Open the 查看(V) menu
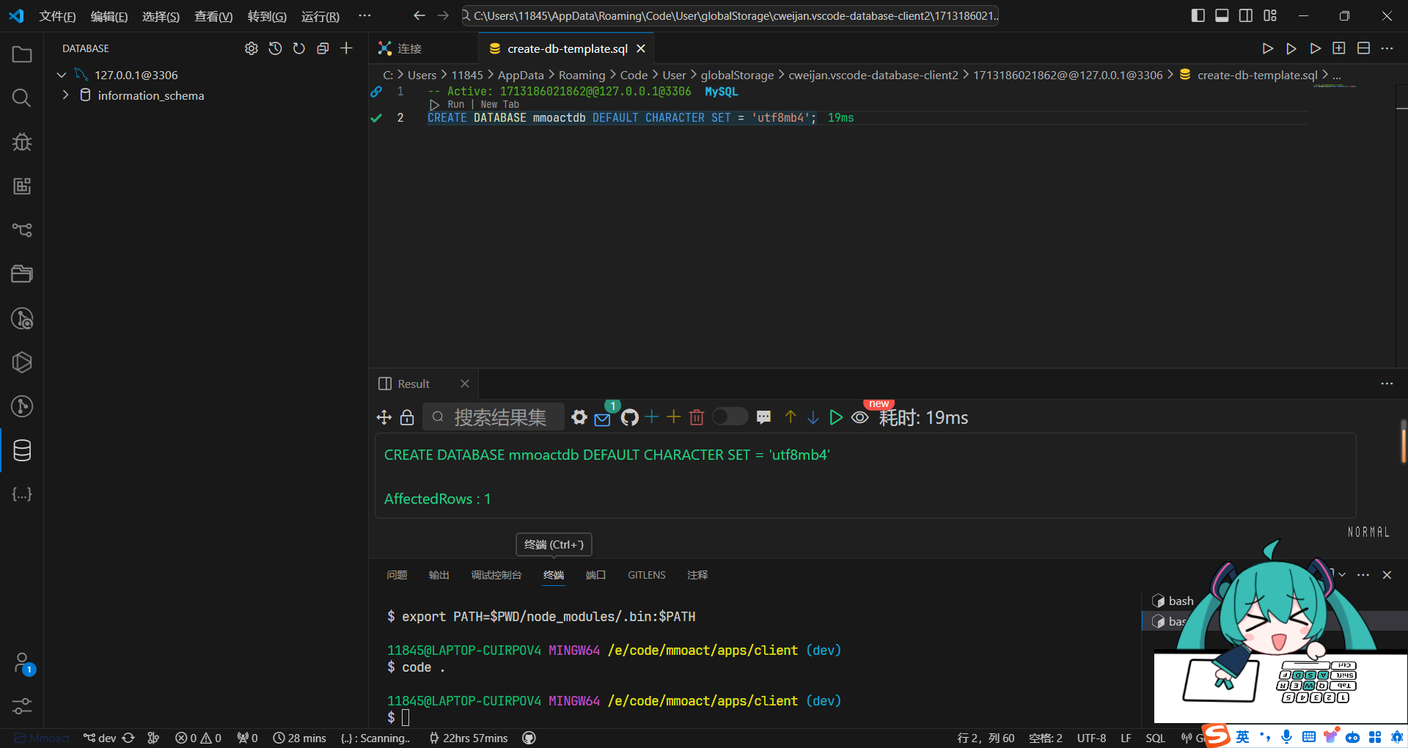 tap(213, 16)
